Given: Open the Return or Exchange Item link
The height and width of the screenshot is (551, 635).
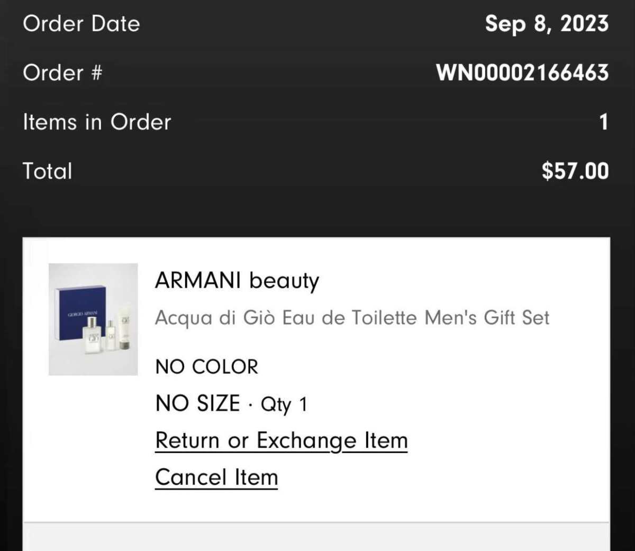Looking at the screenshot, I should click(281, 440).
